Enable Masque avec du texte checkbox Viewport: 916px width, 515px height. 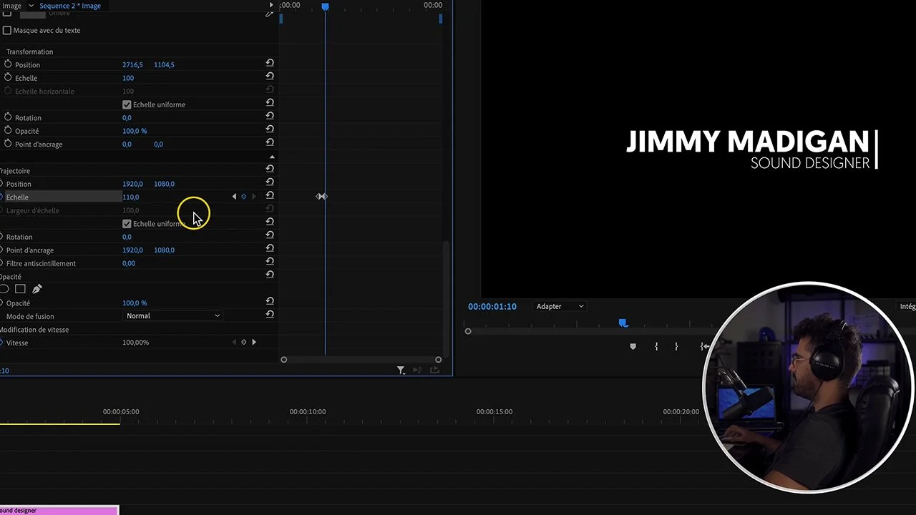(x=7, y=30)
